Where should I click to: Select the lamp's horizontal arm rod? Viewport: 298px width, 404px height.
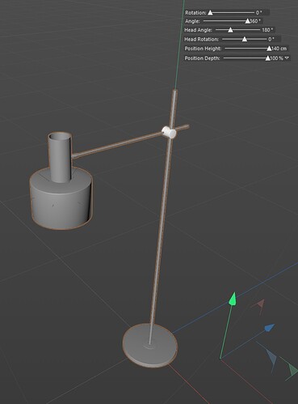pyautogui.click(x=119, y=144)
